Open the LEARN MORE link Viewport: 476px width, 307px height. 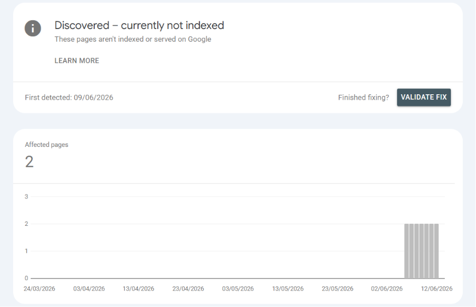click(x=77, y=61)
